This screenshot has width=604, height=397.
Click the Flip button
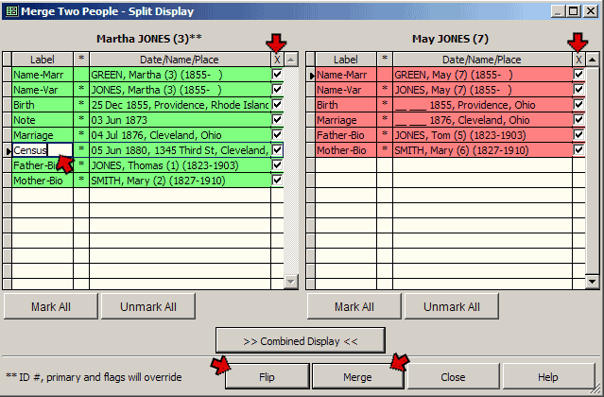point(267,376)
